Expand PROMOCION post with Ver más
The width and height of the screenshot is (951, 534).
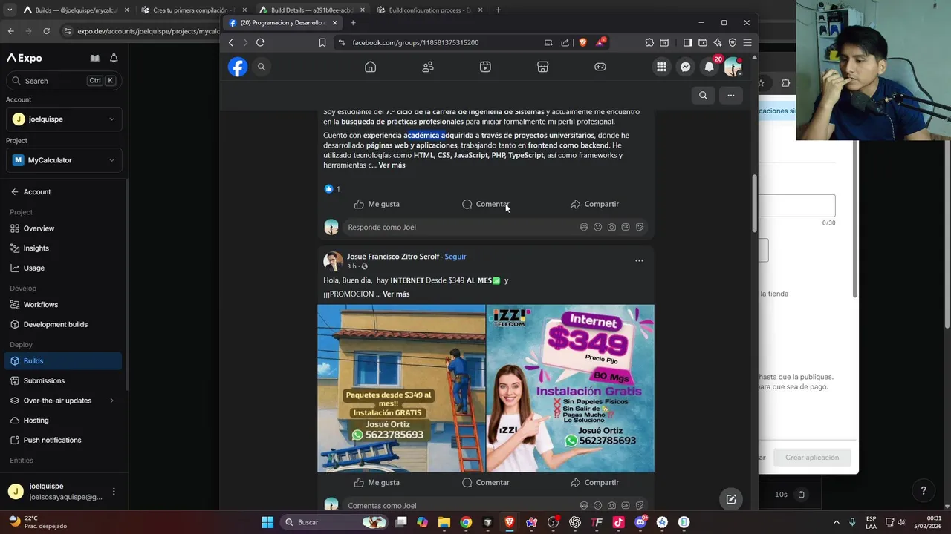pyautogui.click(x=396, y=294)
